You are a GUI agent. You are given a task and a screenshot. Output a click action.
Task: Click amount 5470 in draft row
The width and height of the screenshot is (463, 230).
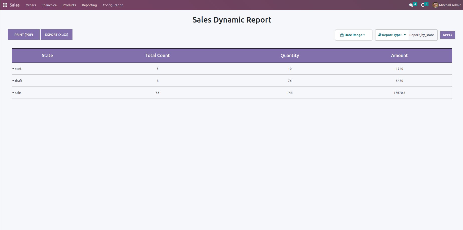click(x=399, y=81)
